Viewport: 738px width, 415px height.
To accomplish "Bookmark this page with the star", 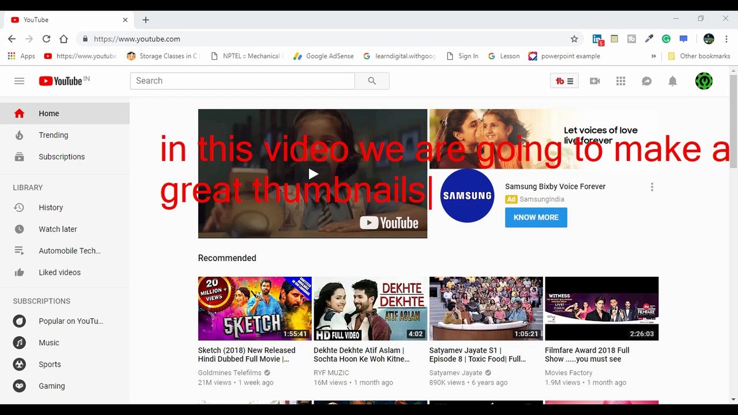I will 574,39.
